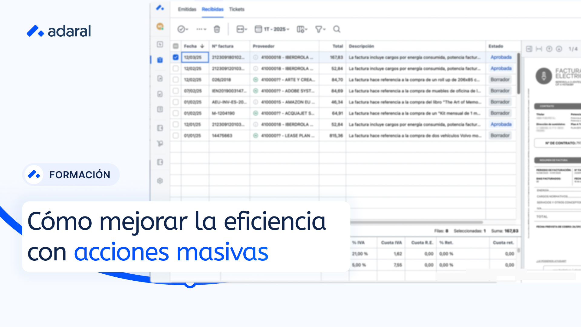Switch to the Recibidas tab
Viewport: 581px width, 327px height.
click(x=212, y=9)
